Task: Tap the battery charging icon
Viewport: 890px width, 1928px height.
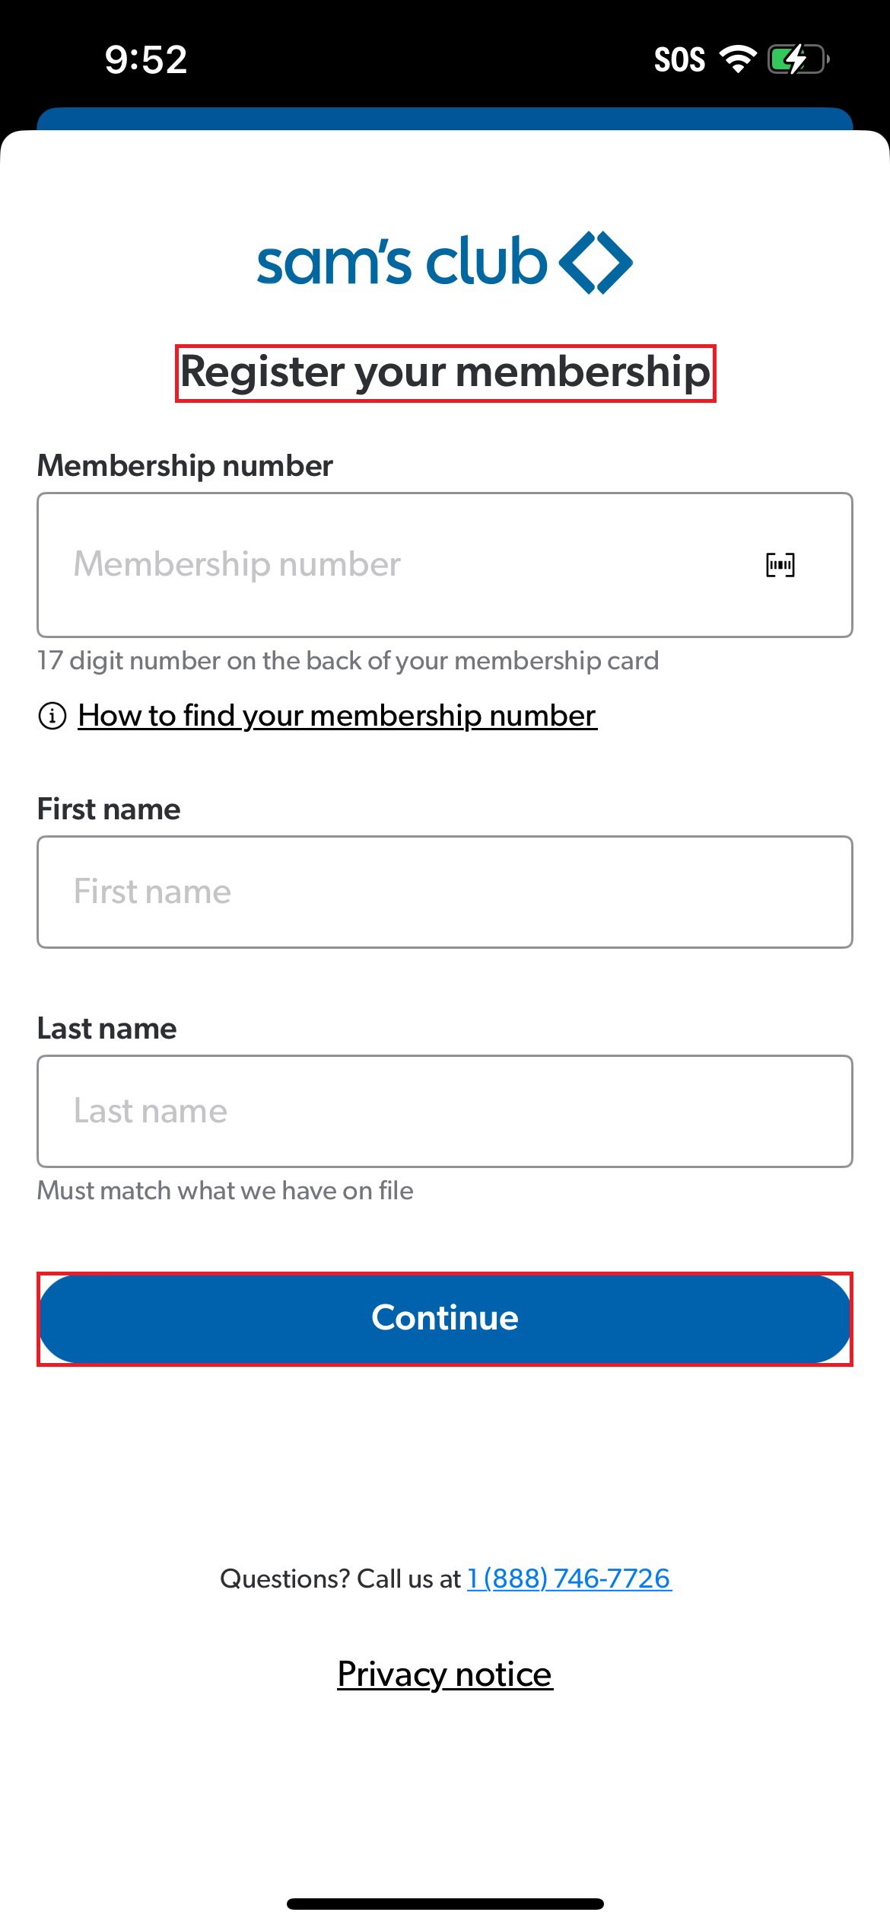Action: tap(796, 59)
